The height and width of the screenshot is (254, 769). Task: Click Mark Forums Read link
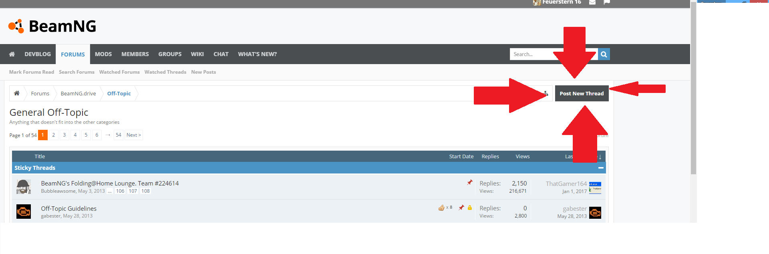pyautogui.click(x=32, y=72)
